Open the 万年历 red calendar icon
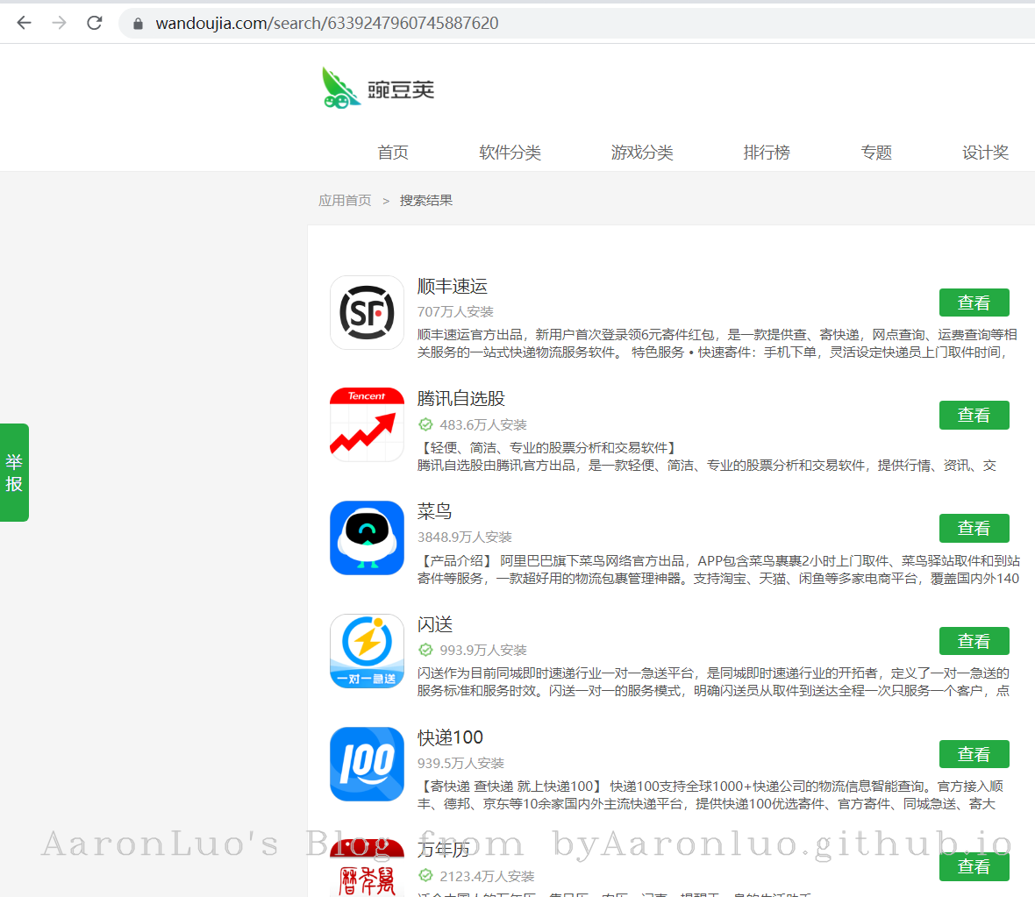 point(367,868)
